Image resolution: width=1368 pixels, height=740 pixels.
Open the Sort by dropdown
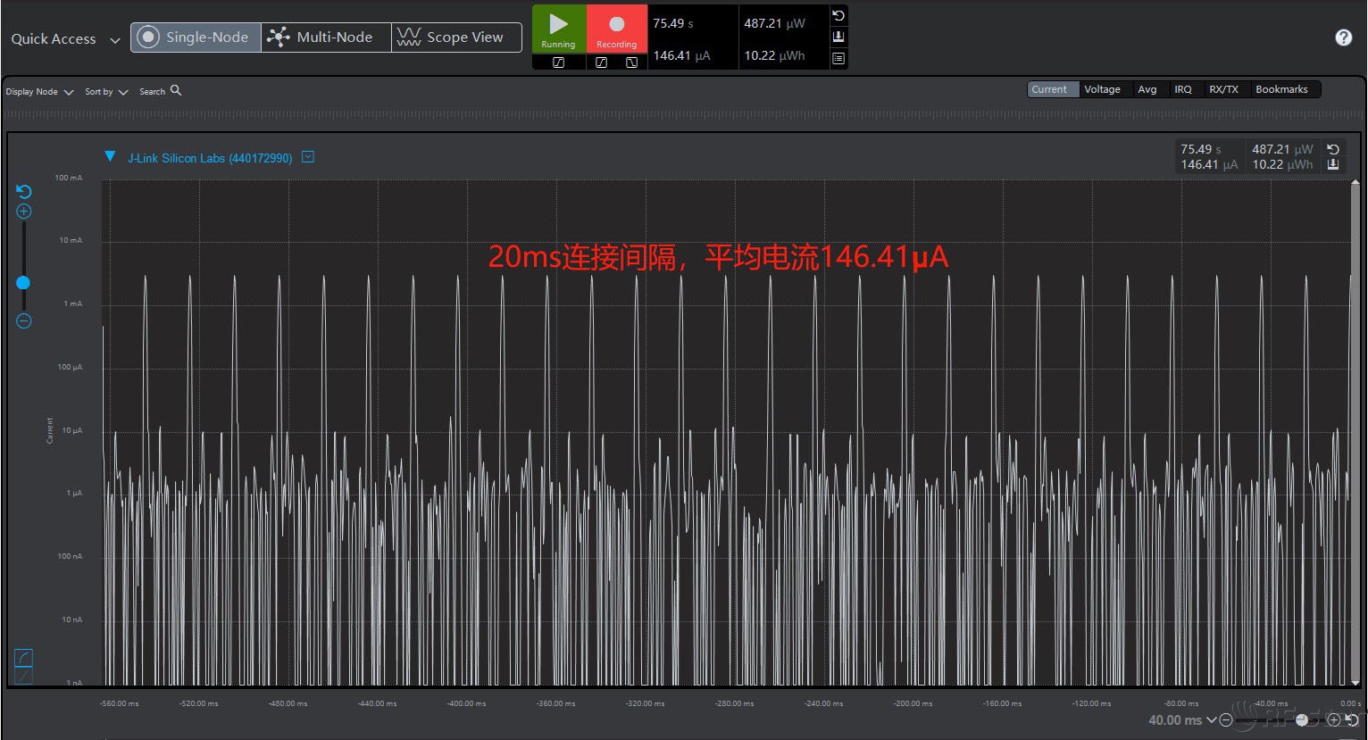106,92
